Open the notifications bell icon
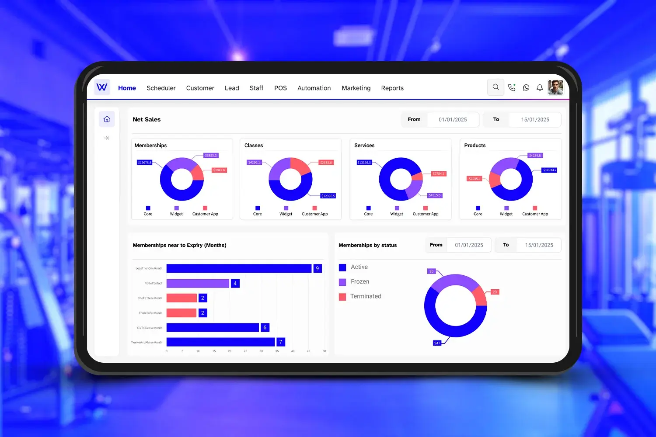The width and height of the screenshot is (656, 437). point(540,87)
